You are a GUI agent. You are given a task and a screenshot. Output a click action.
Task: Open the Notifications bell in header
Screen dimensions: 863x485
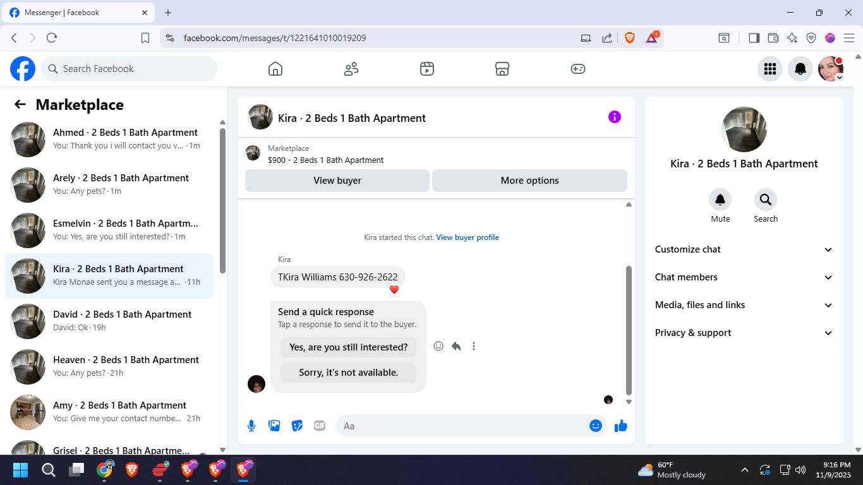pos(800,69)
